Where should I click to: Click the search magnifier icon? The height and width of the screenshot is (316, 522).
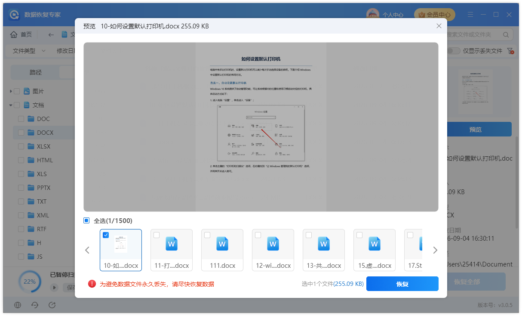(506, 34)
